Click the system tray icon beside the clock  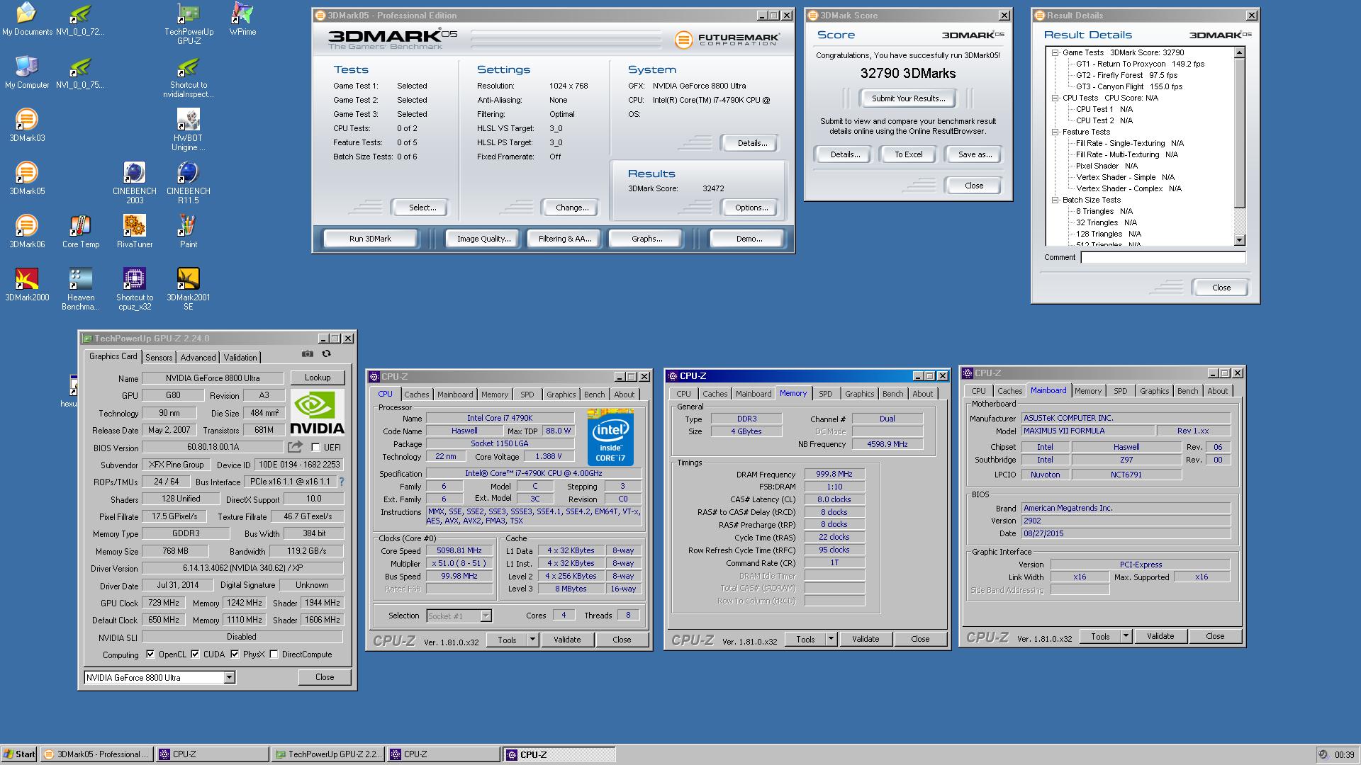tap(1323, 754)
